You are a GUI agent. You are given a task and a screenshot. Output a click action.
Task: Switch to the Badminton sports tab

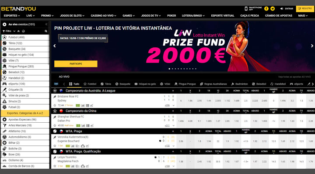(x=239, y=84)
